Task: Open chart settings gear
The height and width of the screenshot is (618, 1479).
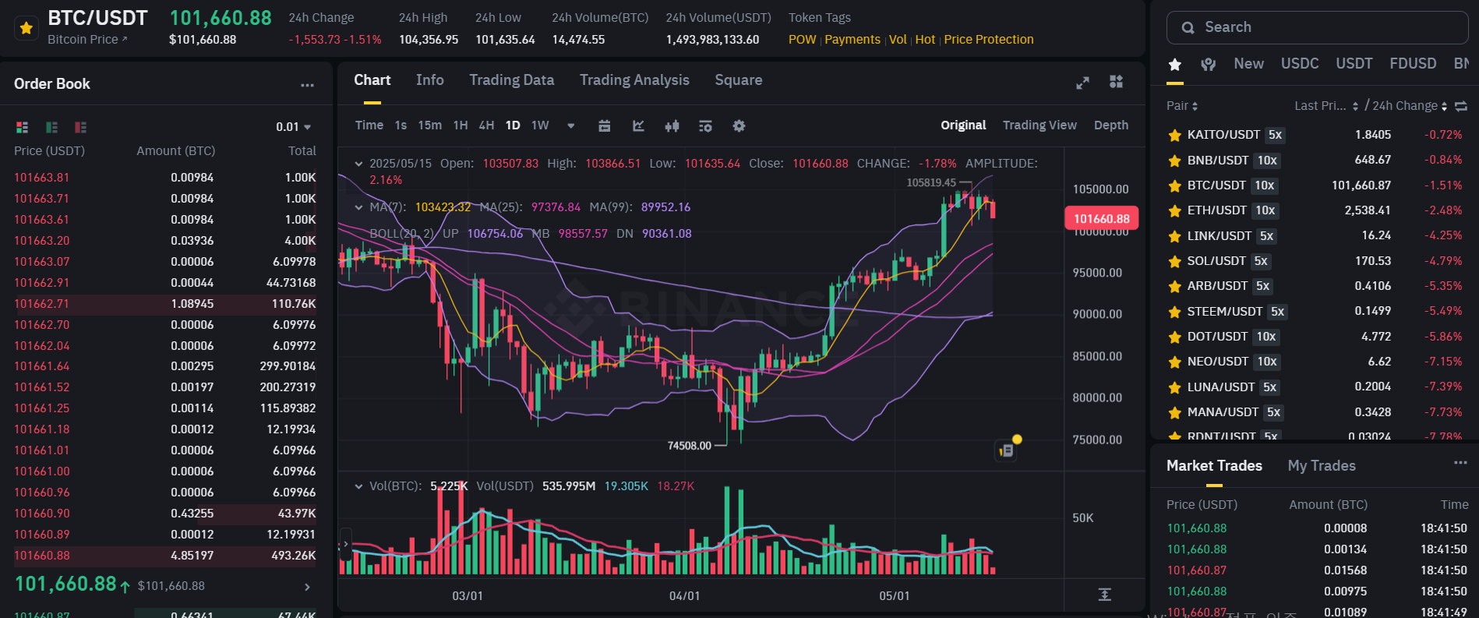Action: (739, 125)
